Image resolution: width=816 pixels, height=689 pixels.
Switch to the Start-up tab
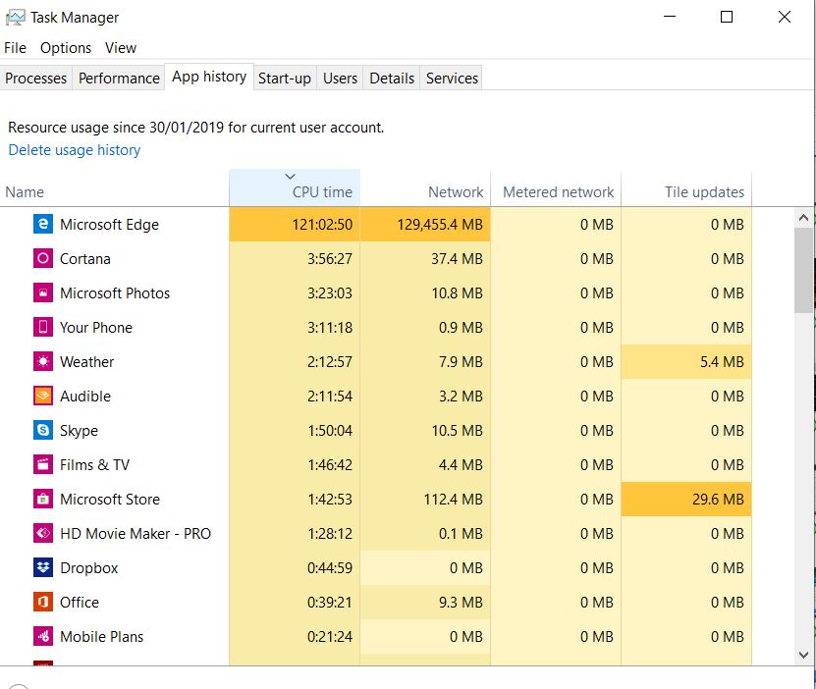tap(284, 78)
